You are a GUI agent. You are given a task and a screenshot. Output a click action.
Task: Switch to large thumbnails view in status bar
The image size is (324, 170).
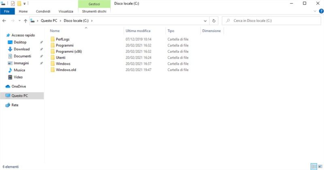click(x=320, y=166)
